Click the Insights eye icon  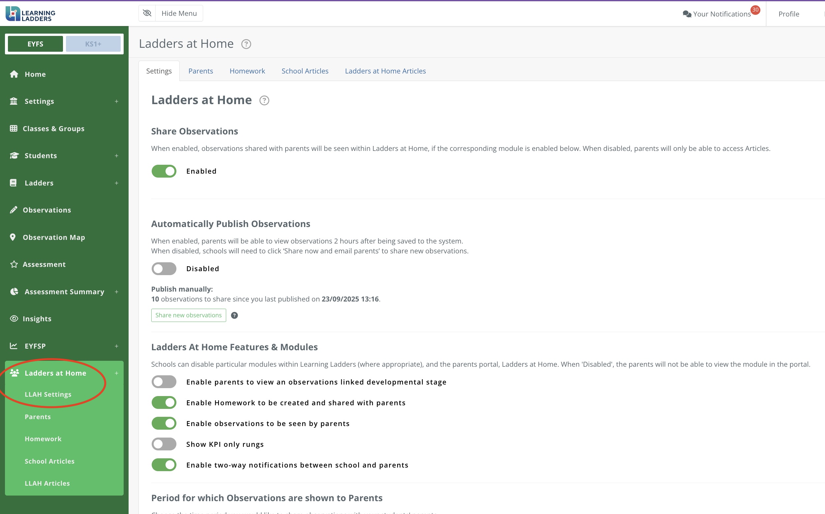click(14, 319)
